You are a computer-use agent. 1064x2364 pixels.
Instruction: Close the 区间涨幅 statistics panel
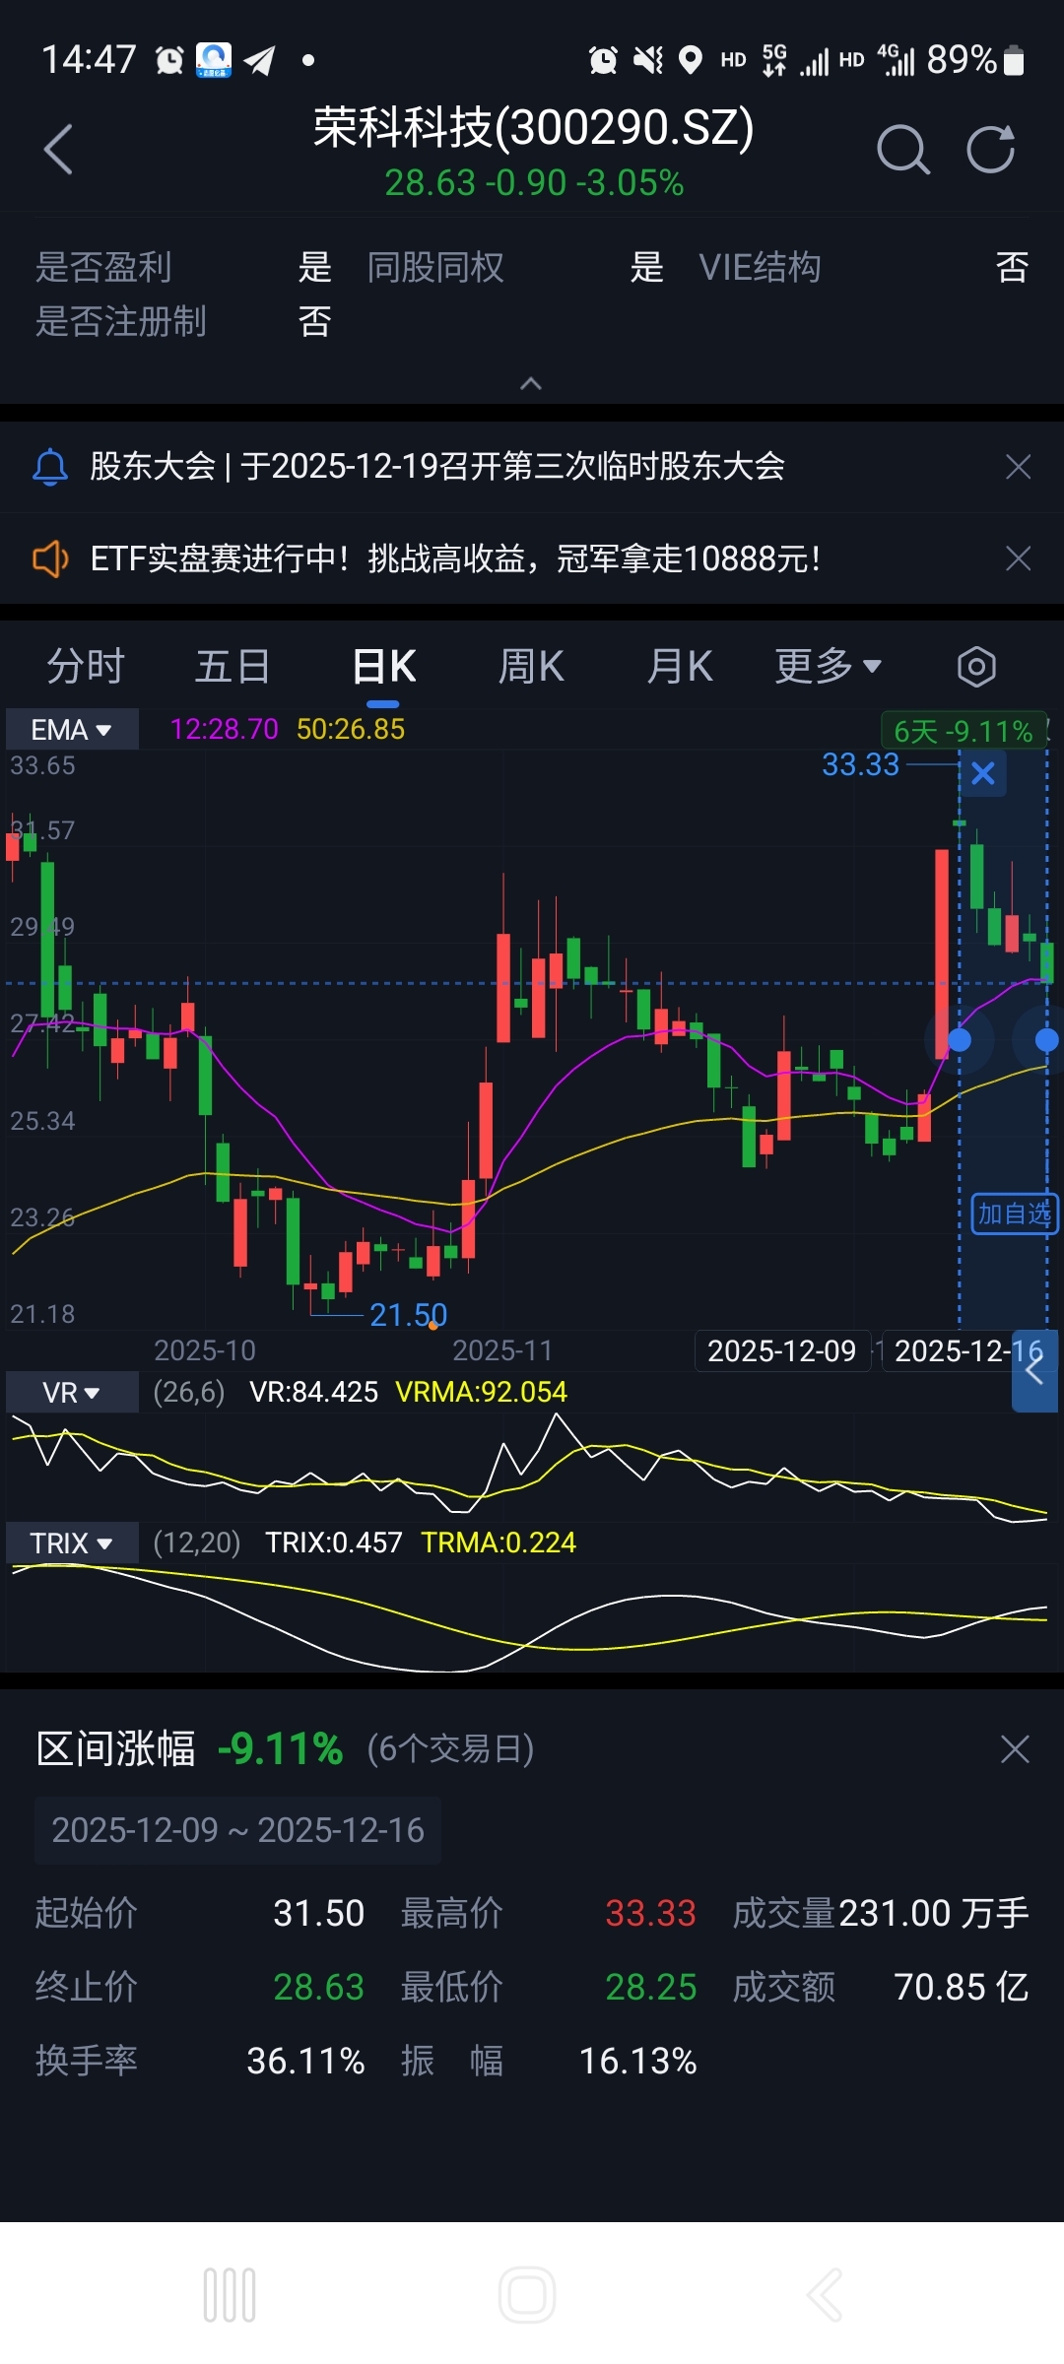point(1015,1749)
